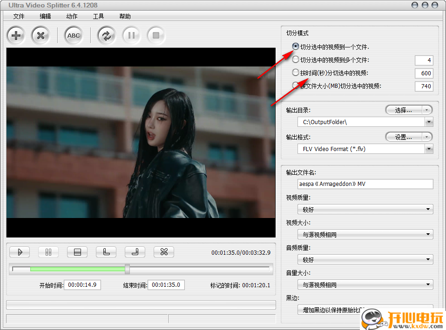Select 切分选中的视频到一个文件 radio option
Screen dimensions: 446x330
click(296, 46)
